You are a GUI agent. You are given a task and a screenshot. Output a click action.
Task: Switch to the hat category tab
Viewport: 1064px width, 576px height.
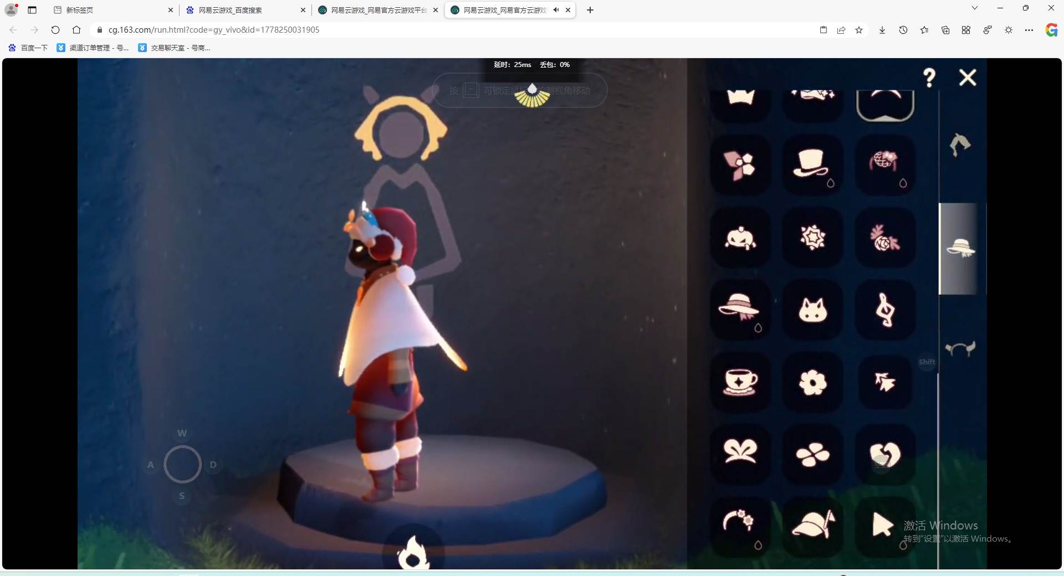coord(960,248)
